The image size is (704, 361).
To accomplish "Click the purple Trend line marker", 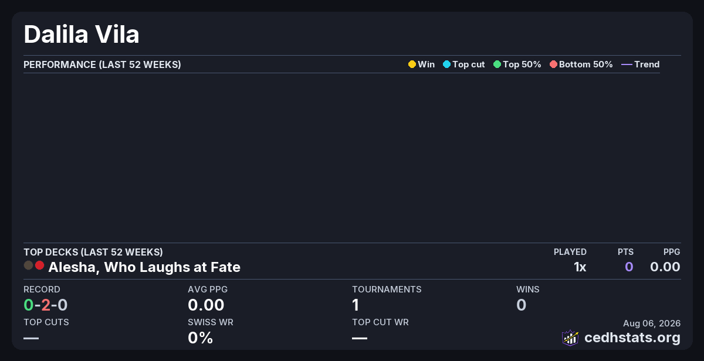I will [627, 64].
